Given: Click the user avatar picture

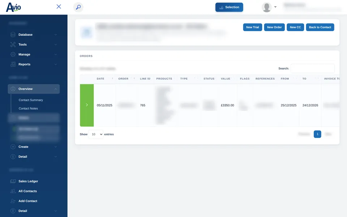Looking at the screenshot, I should [267, 7].
